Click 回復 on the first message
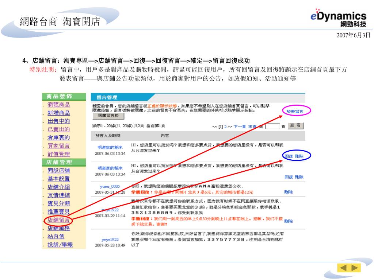 coord(289,156)
